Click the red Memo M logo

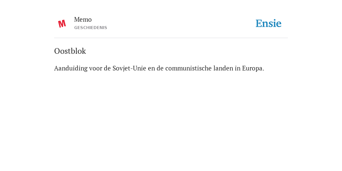(62, 24)
